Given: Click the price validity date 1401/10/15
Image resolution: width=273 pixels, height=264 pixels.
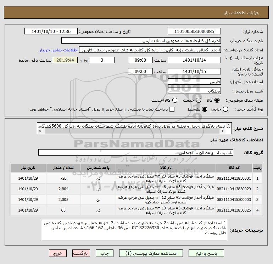Looking at the screenshot, I should [x=194, y=72].
